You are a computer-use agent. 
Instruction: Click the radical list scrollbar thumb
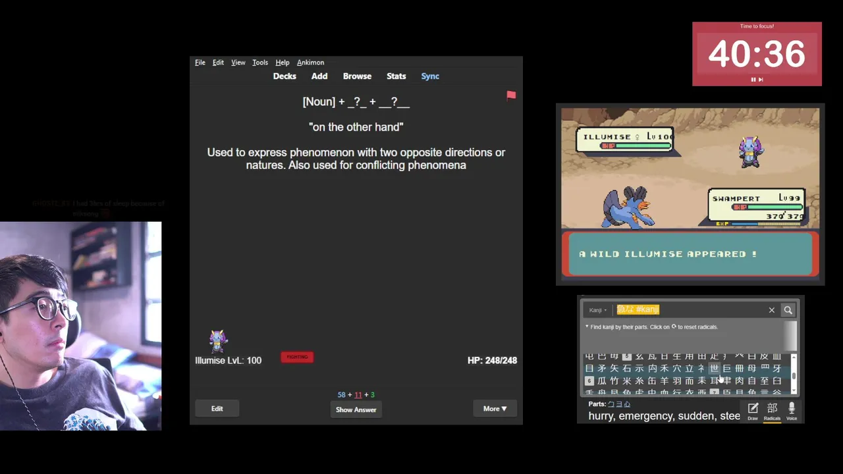click(x=794, y=375)
